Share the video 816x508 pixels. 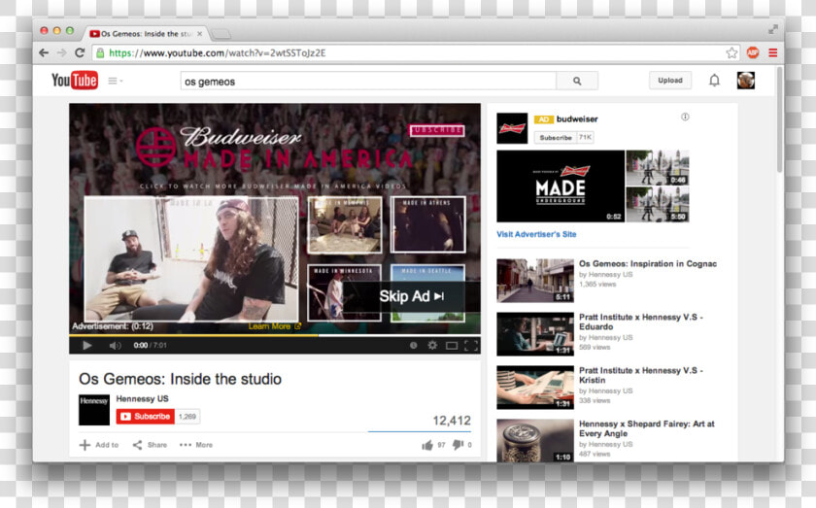pyautogui.click(x=150, y=445)
